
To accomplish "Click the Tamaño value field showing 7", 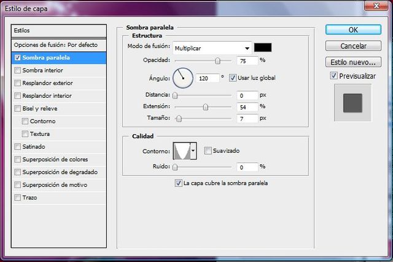I will coord(247,119).
